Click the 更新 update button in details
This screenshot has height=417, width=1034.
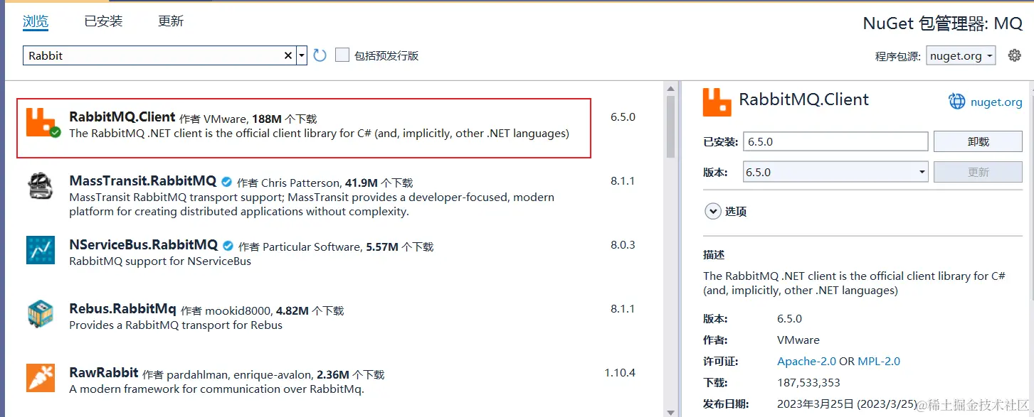click(x=978, y=172)
